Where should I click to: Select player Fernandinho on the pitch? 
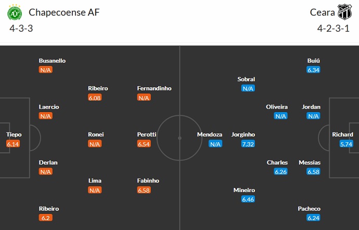coord(154,88)
